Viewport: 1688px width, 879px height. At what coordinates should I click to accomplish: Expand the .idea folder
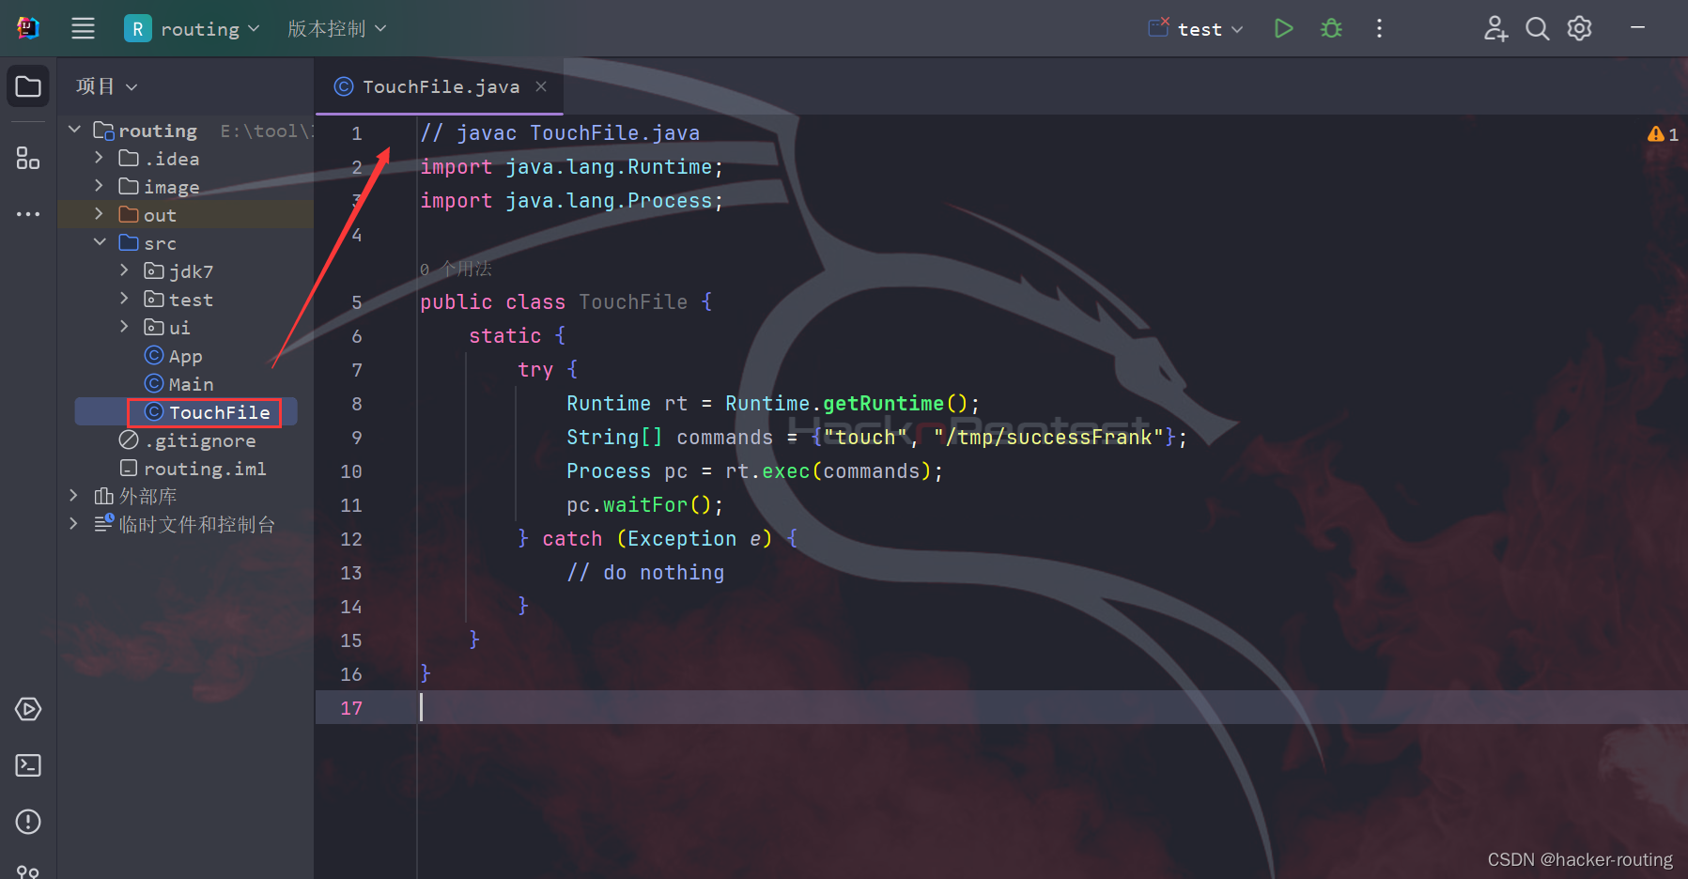click(99, 158)
